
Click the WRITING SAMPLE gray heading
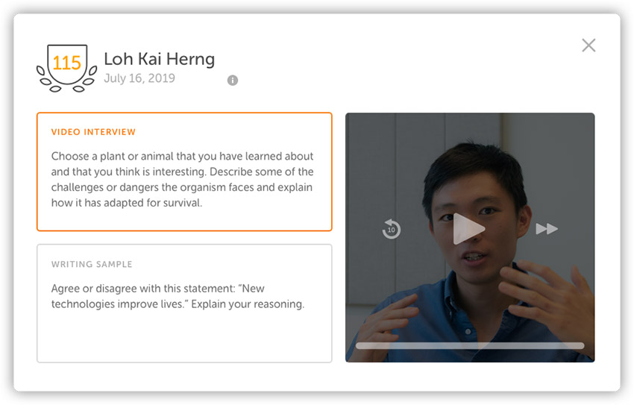(x=92, y=264)
